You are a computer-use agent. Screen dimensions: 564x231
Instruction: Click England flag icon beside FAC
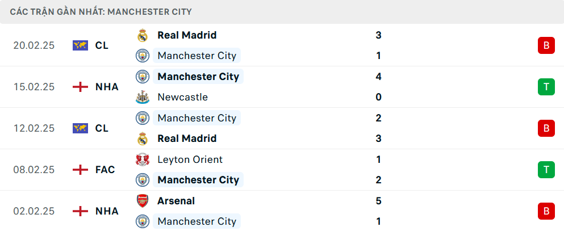(81, 170)
